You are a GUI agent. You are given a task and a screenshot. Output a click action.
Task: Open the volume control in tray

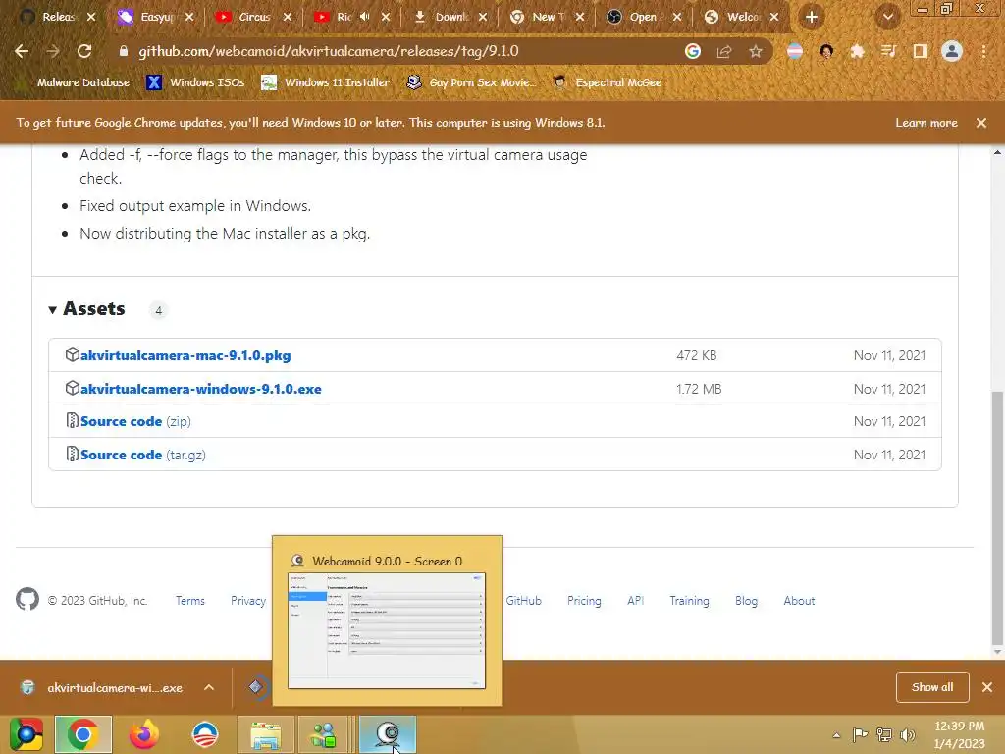[908, 735]
